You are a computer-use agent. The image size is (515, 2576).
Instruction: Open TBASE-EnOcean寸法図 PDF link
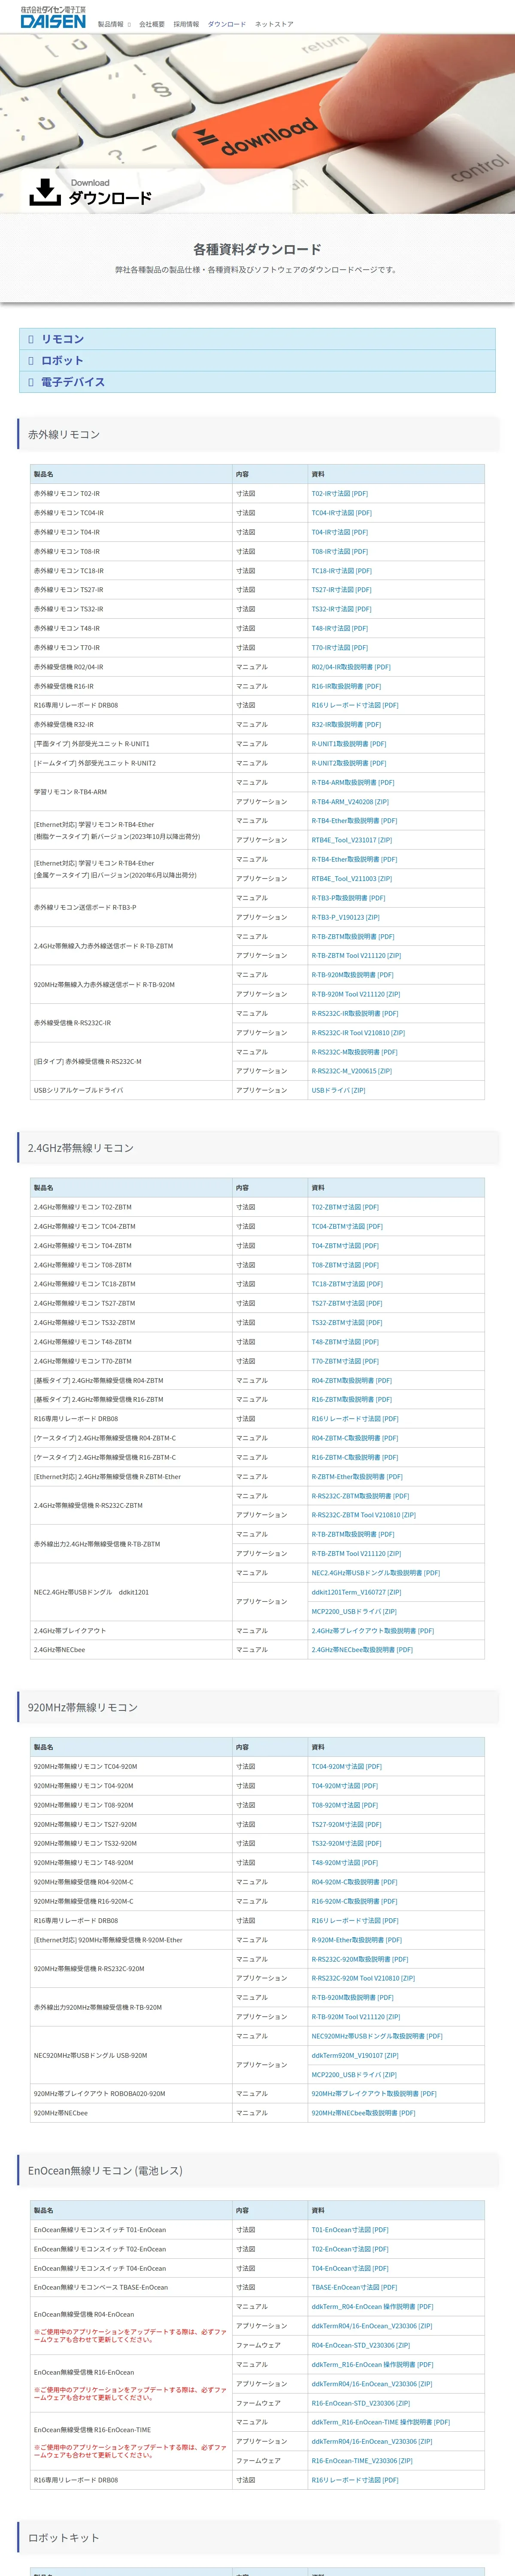[354, 2287]
